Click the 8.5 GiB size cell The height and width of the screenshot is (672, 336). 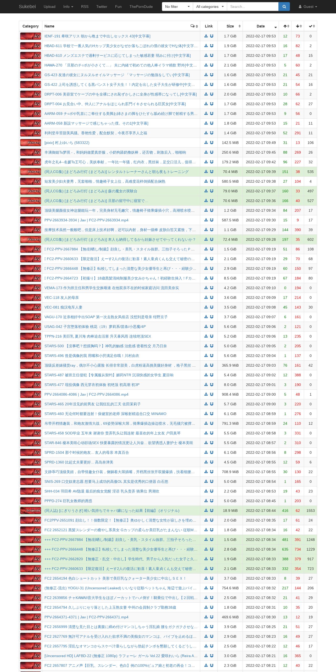click(230, 278)
